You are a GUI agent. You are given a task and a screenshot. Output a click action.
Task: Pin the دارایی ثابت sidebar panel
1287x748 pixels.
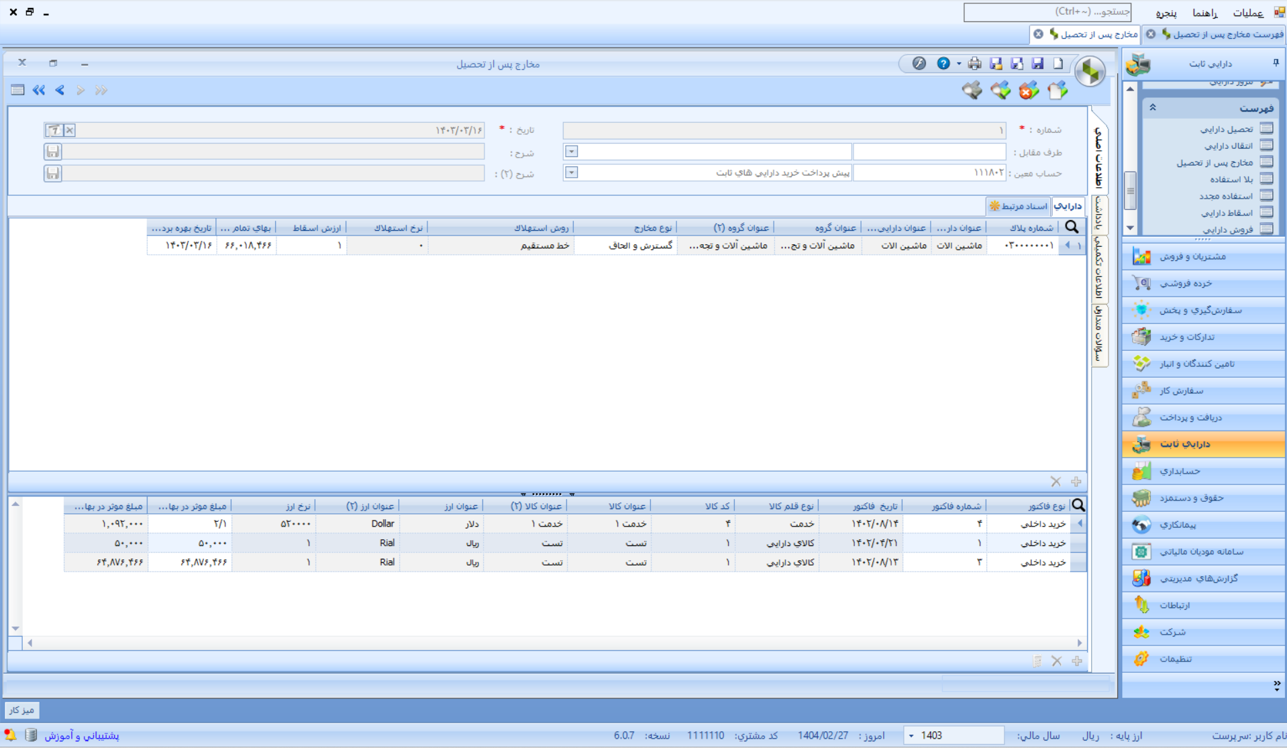pyautogui.click(x=1276, y=63)
